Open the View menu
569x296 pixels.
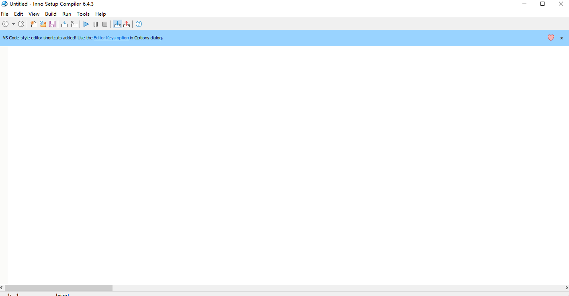coord(34,14)
